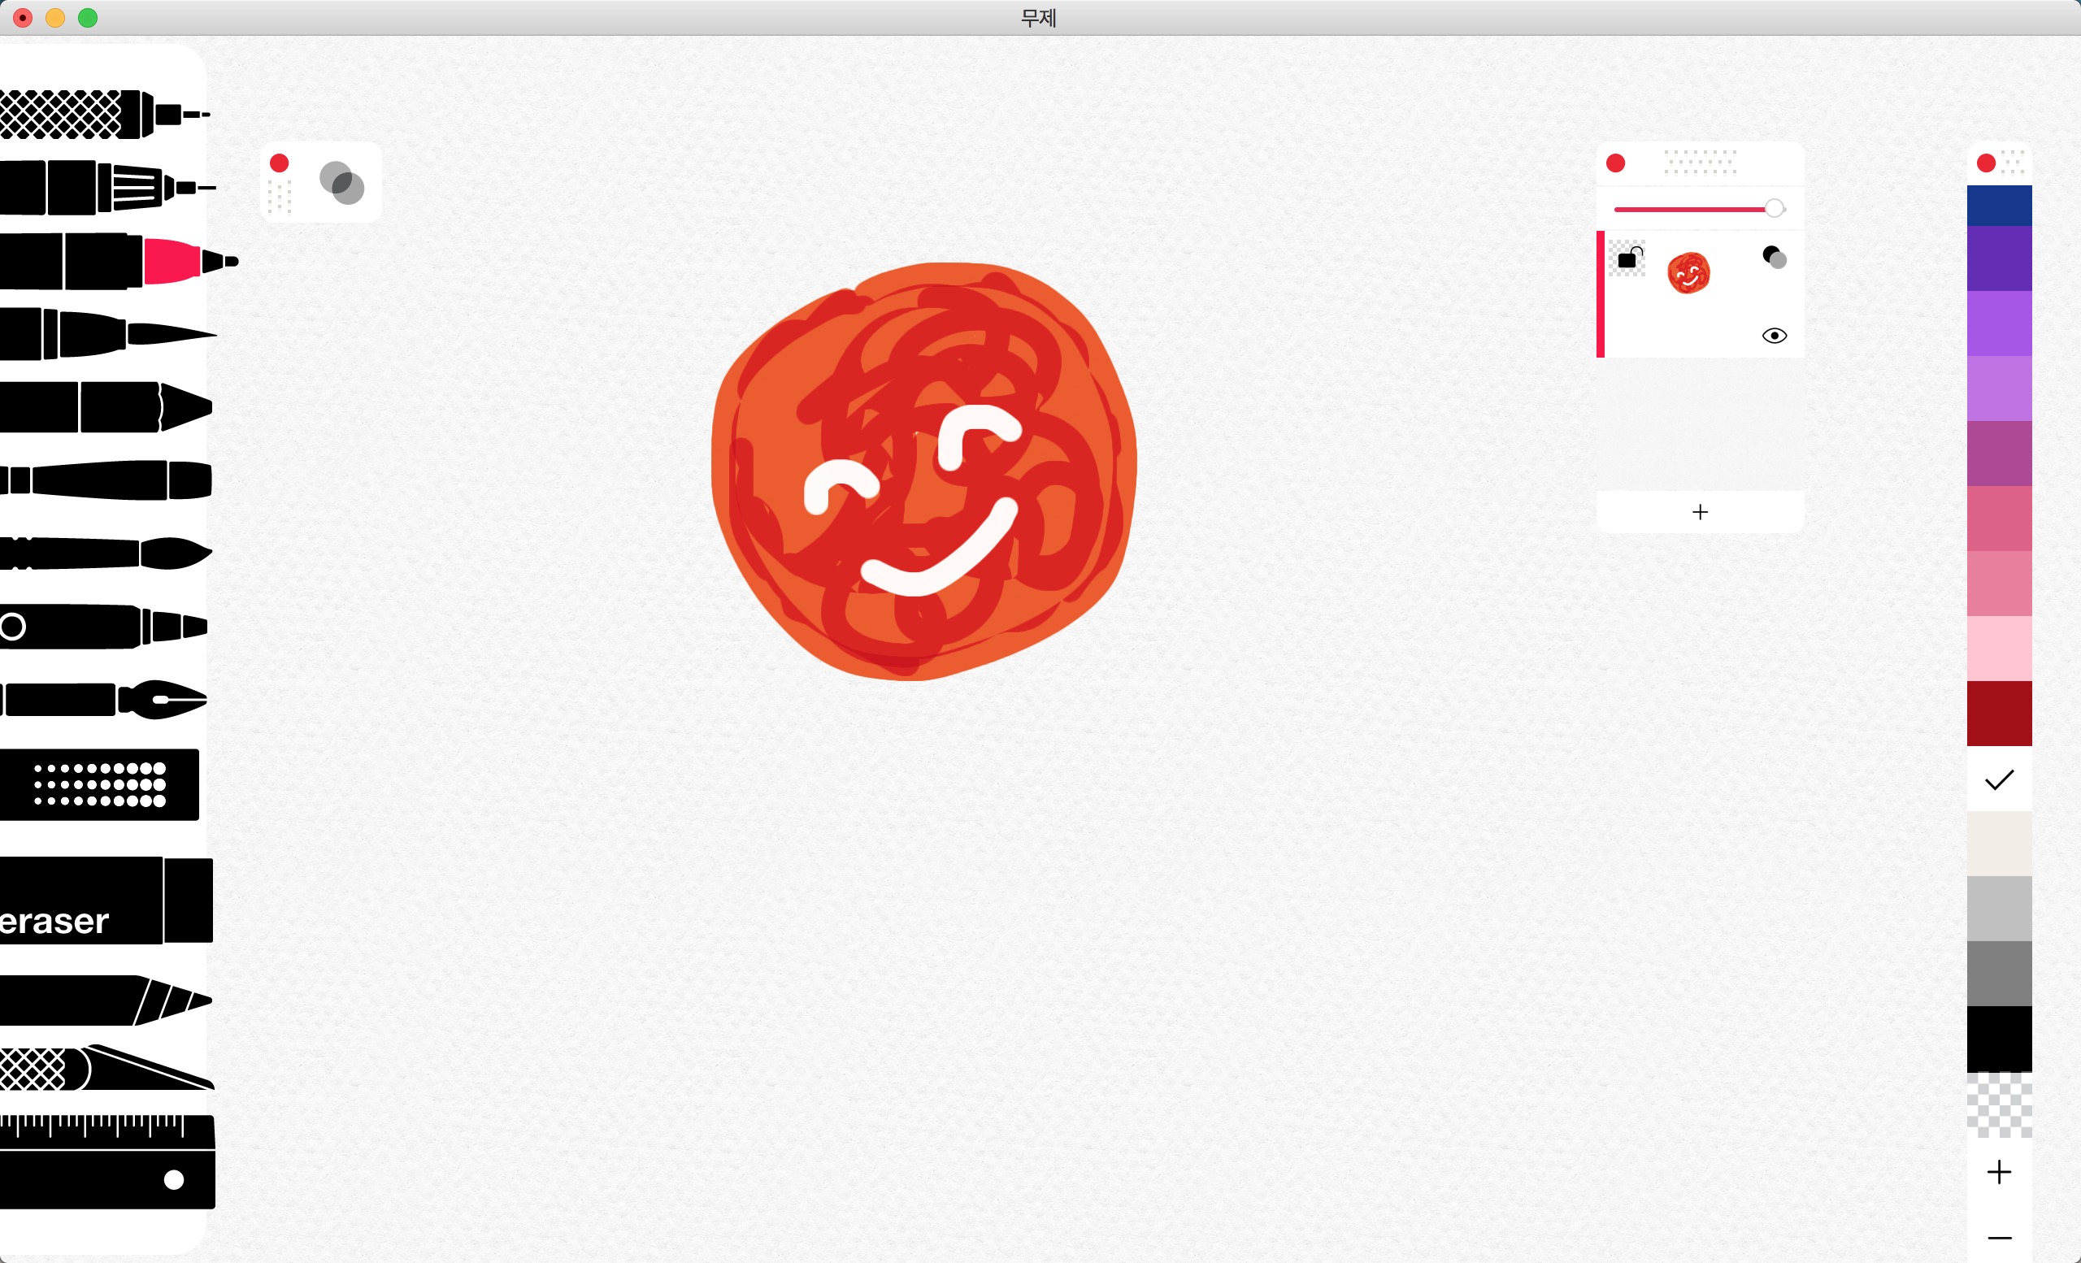Select the wedge-tip highlighter marker tool
2081x1263 pixels.
[x=106, y=408]
